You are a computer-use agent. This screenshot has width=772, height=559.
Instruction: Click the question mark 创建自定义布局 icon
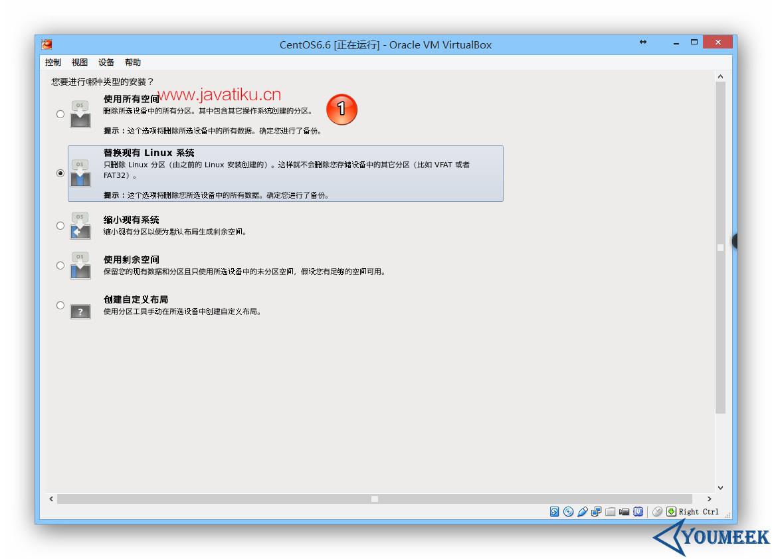point(80,311)
